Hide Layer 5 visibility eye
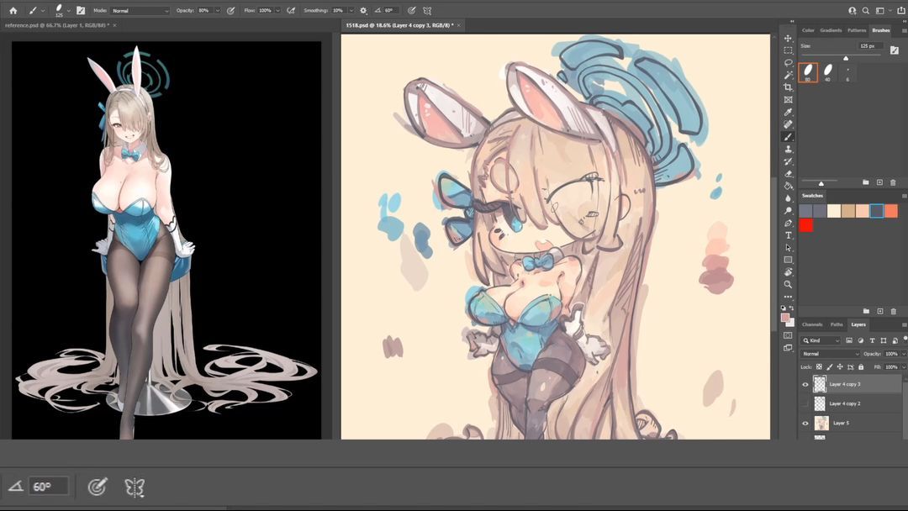The image size is (908, 511). (x=805, y=423)
